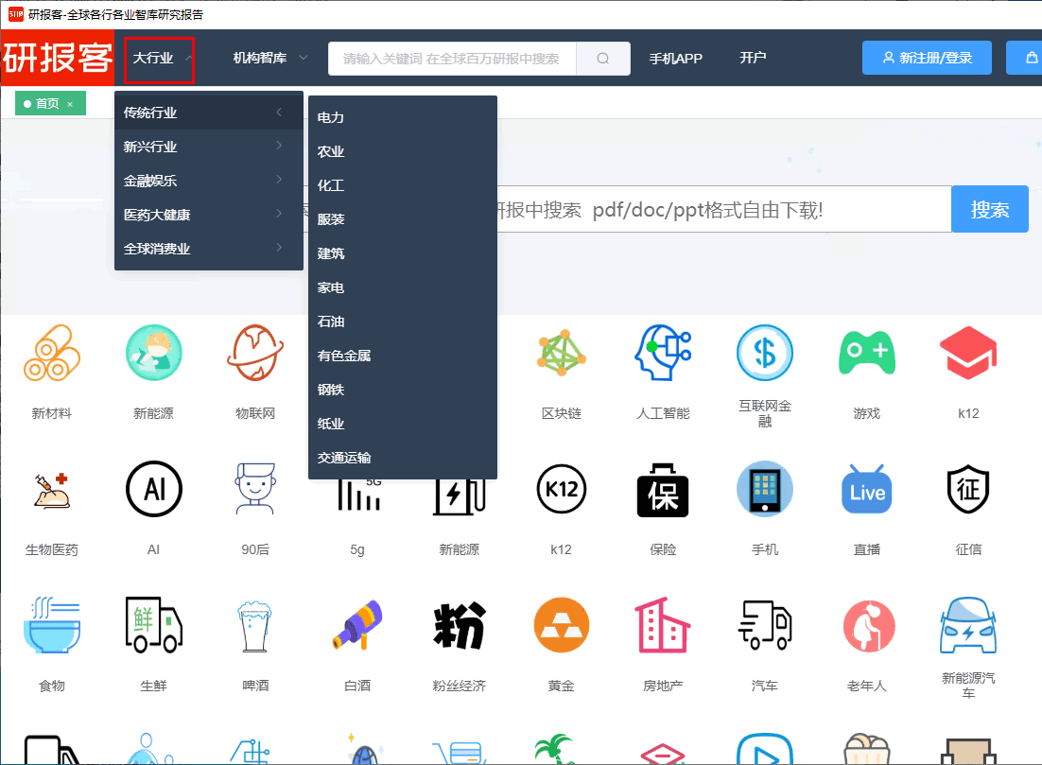This screenshot has height=765, width=1042.
Task: Choose 服装 in the industry list
Action: click(x=403, y=219)
